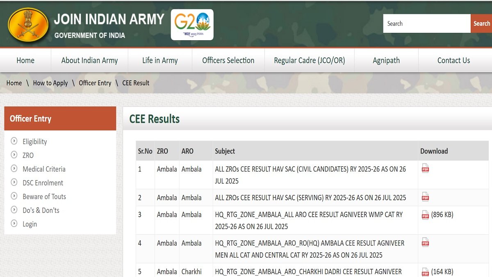Image resolution: width=492 pixels, height=277 pixels.
Task: Go to Officer Entry breadcrumb
Action: point(95,83)
